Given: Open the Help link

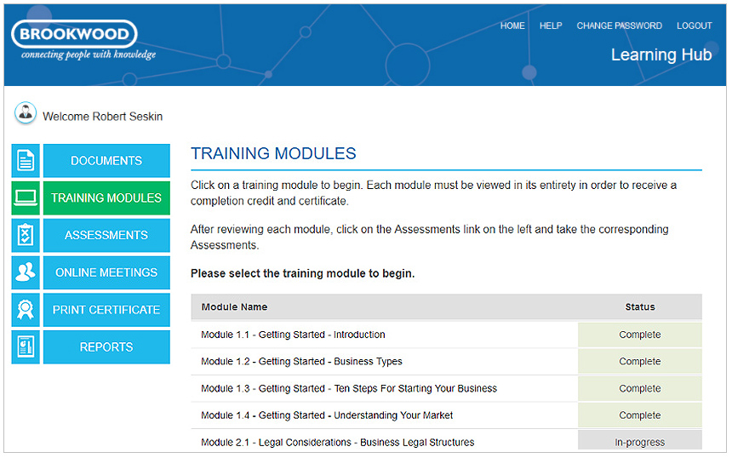Looking at the screenshot, I should (x=551, y=26).
